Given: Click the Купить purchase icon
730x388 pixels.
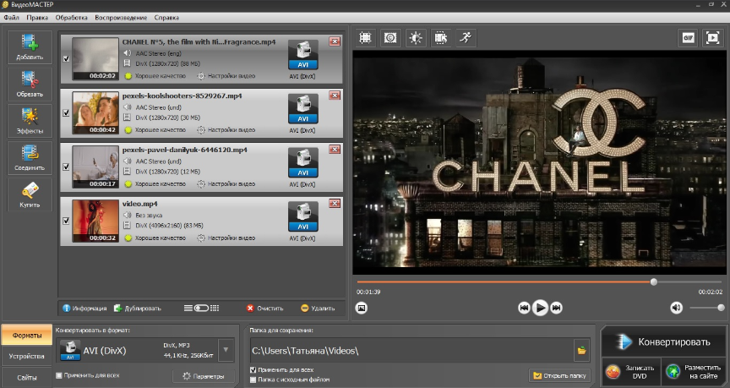Looking at the screenshot, I should pyautogui.click(x=30, y=194).
